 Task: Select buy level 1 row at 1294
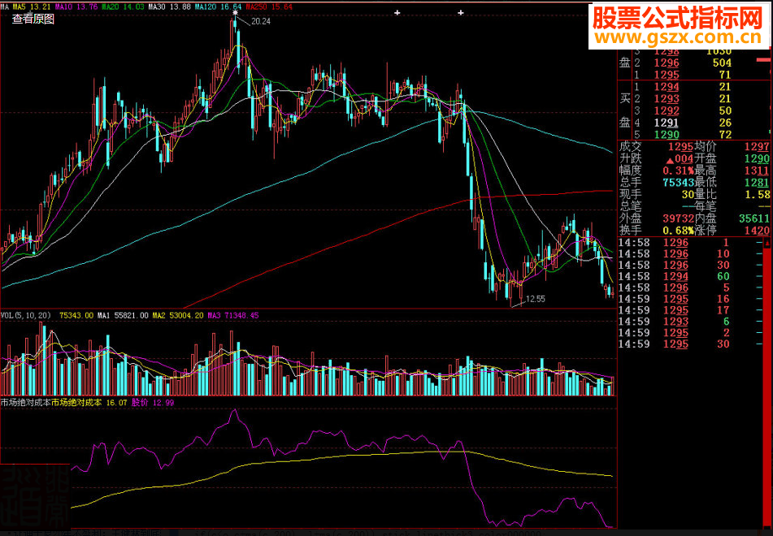[692, 87]
